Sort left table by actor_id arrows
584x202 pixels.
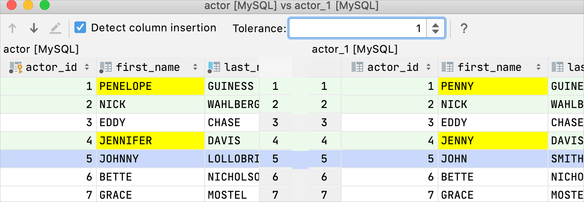87,67
